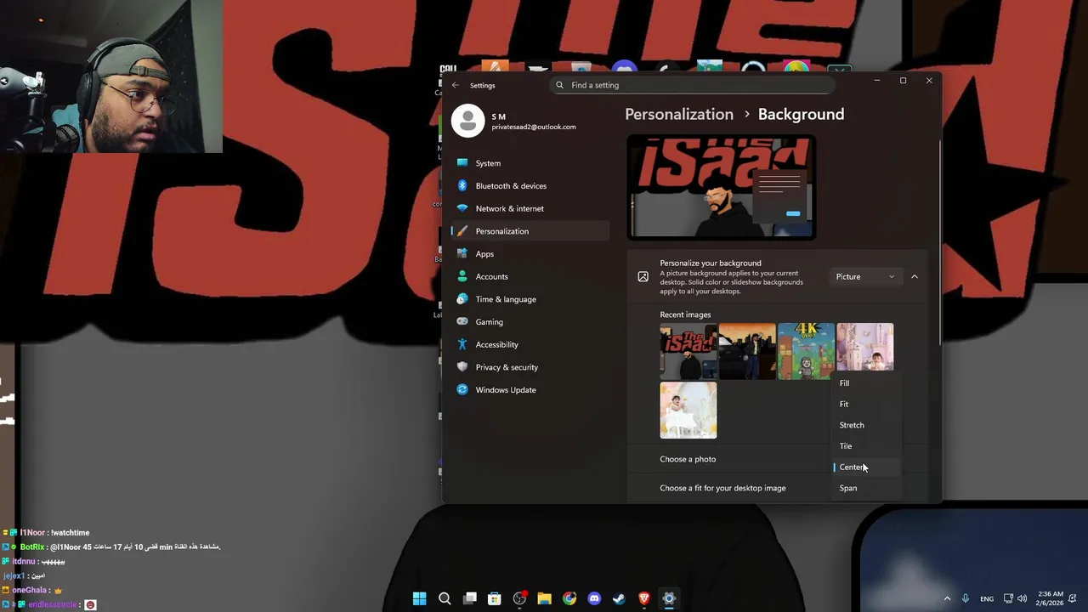1088x612 pixels.
Task: Choose the Stretch fit option
Action: (x=865, y=425)
